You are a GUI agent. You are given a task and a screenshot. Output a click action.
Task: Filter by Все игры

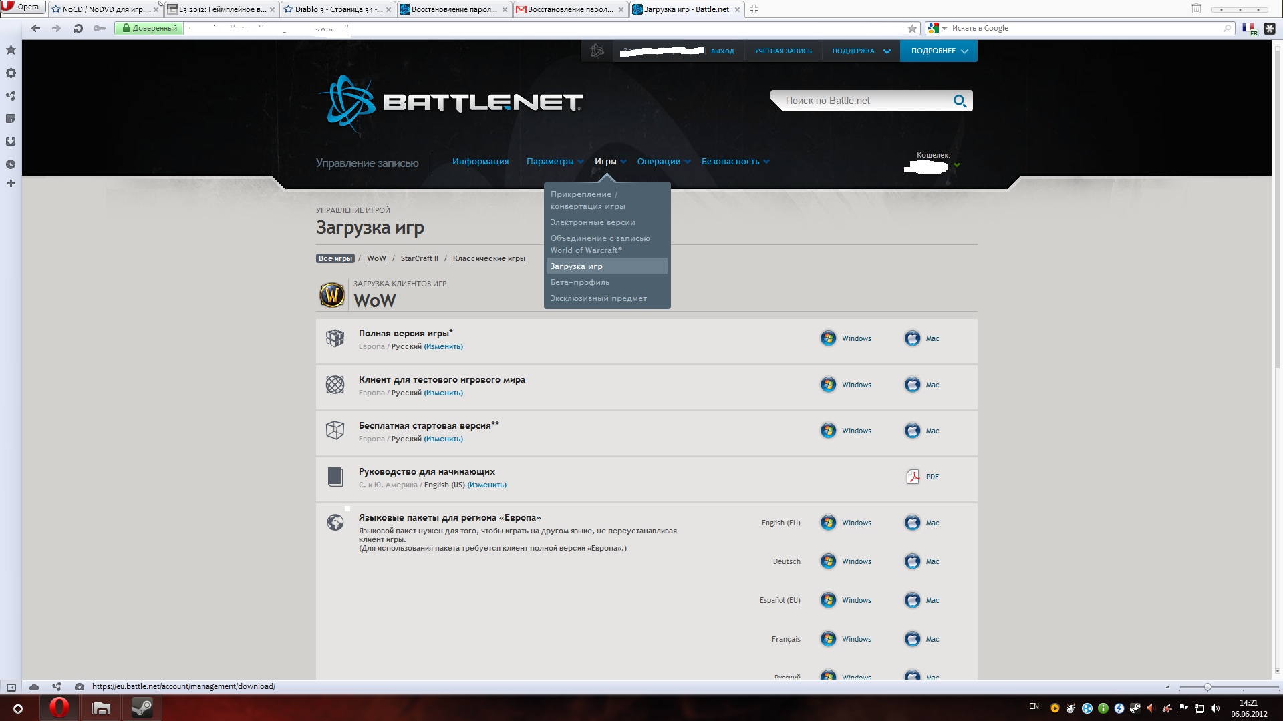(x=335, y=258)
